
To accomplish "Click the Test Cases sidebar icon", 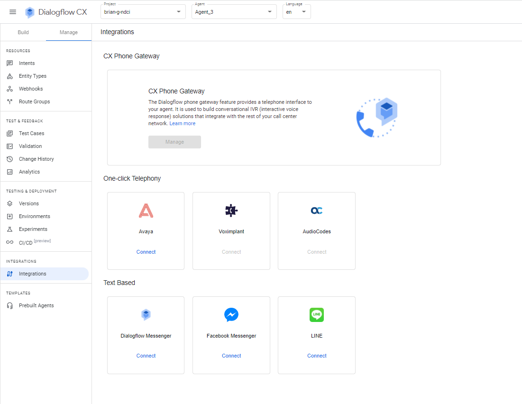I will click(x=10, y=133).
